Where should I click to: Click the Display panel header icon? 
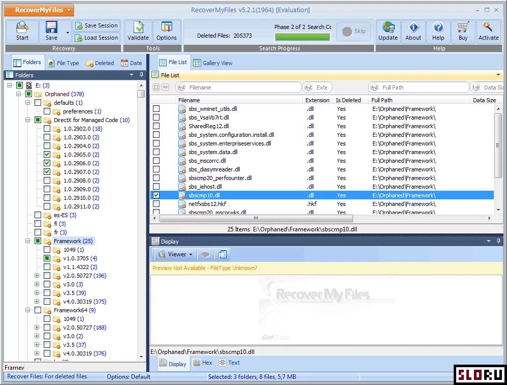pos(155,241)
